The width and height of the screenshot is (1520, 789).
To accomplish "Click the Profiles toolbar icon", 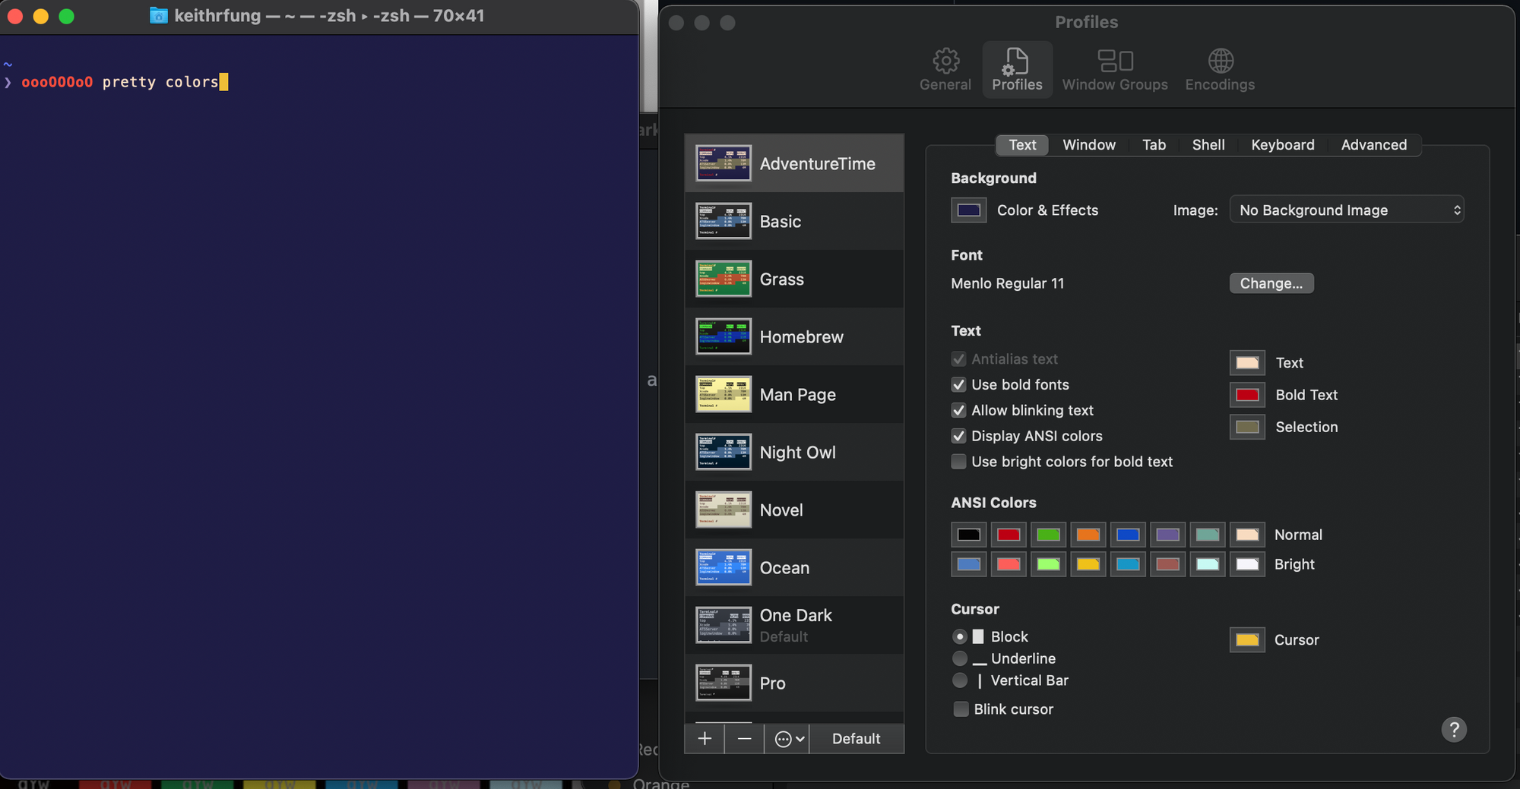I will click(1017, 69).
